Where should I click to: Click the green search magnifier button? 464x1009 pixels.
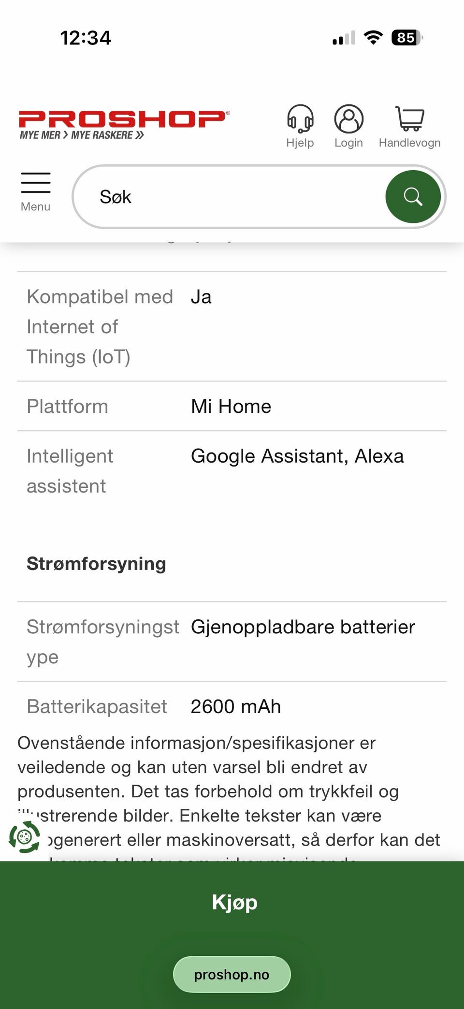(x=413, y=197)
